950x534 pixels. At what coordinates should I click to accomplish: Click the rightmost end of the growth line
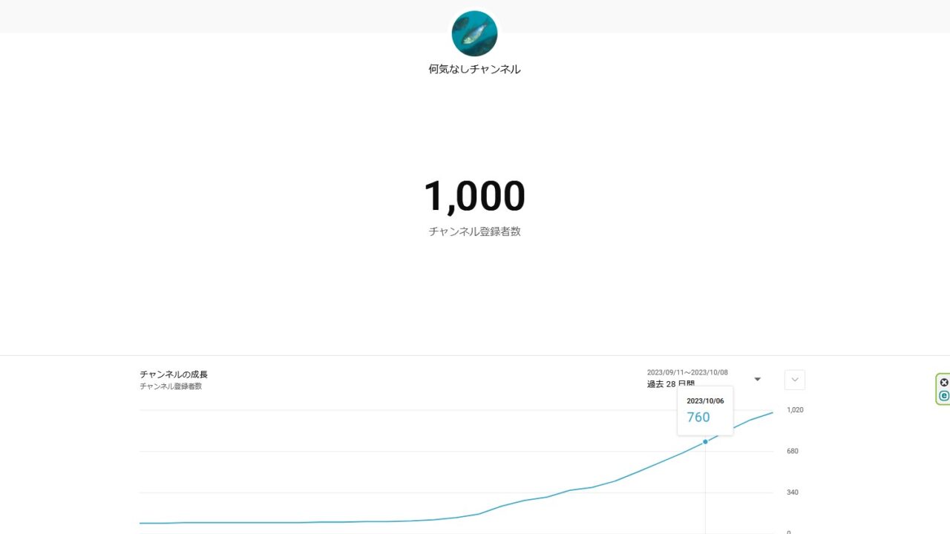point(772,413)
